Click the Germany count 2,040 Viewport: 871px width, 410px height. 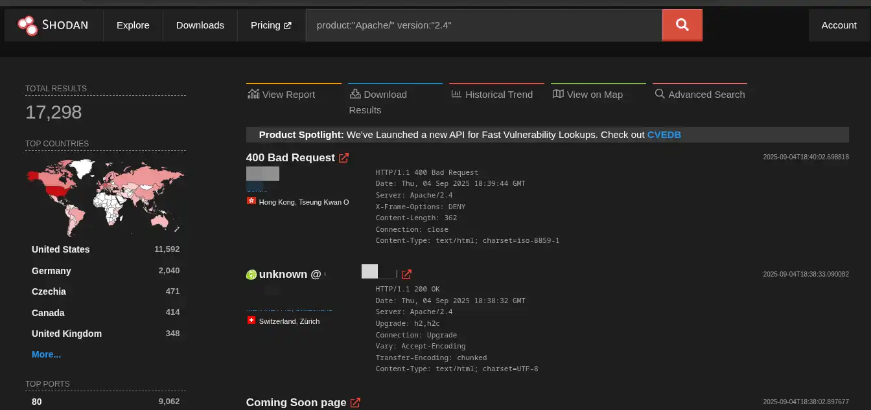[x=169, y=271]
